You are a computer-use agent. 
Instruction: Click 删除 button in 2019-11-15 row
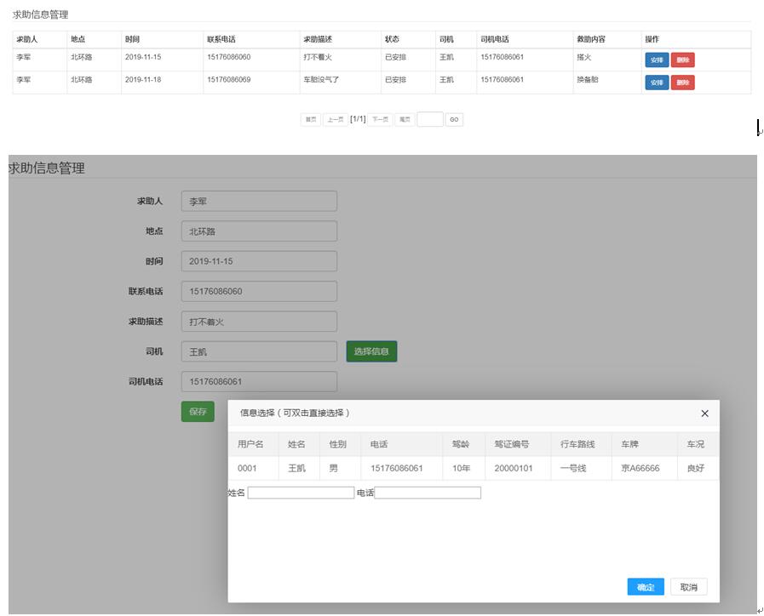(682, 60)
